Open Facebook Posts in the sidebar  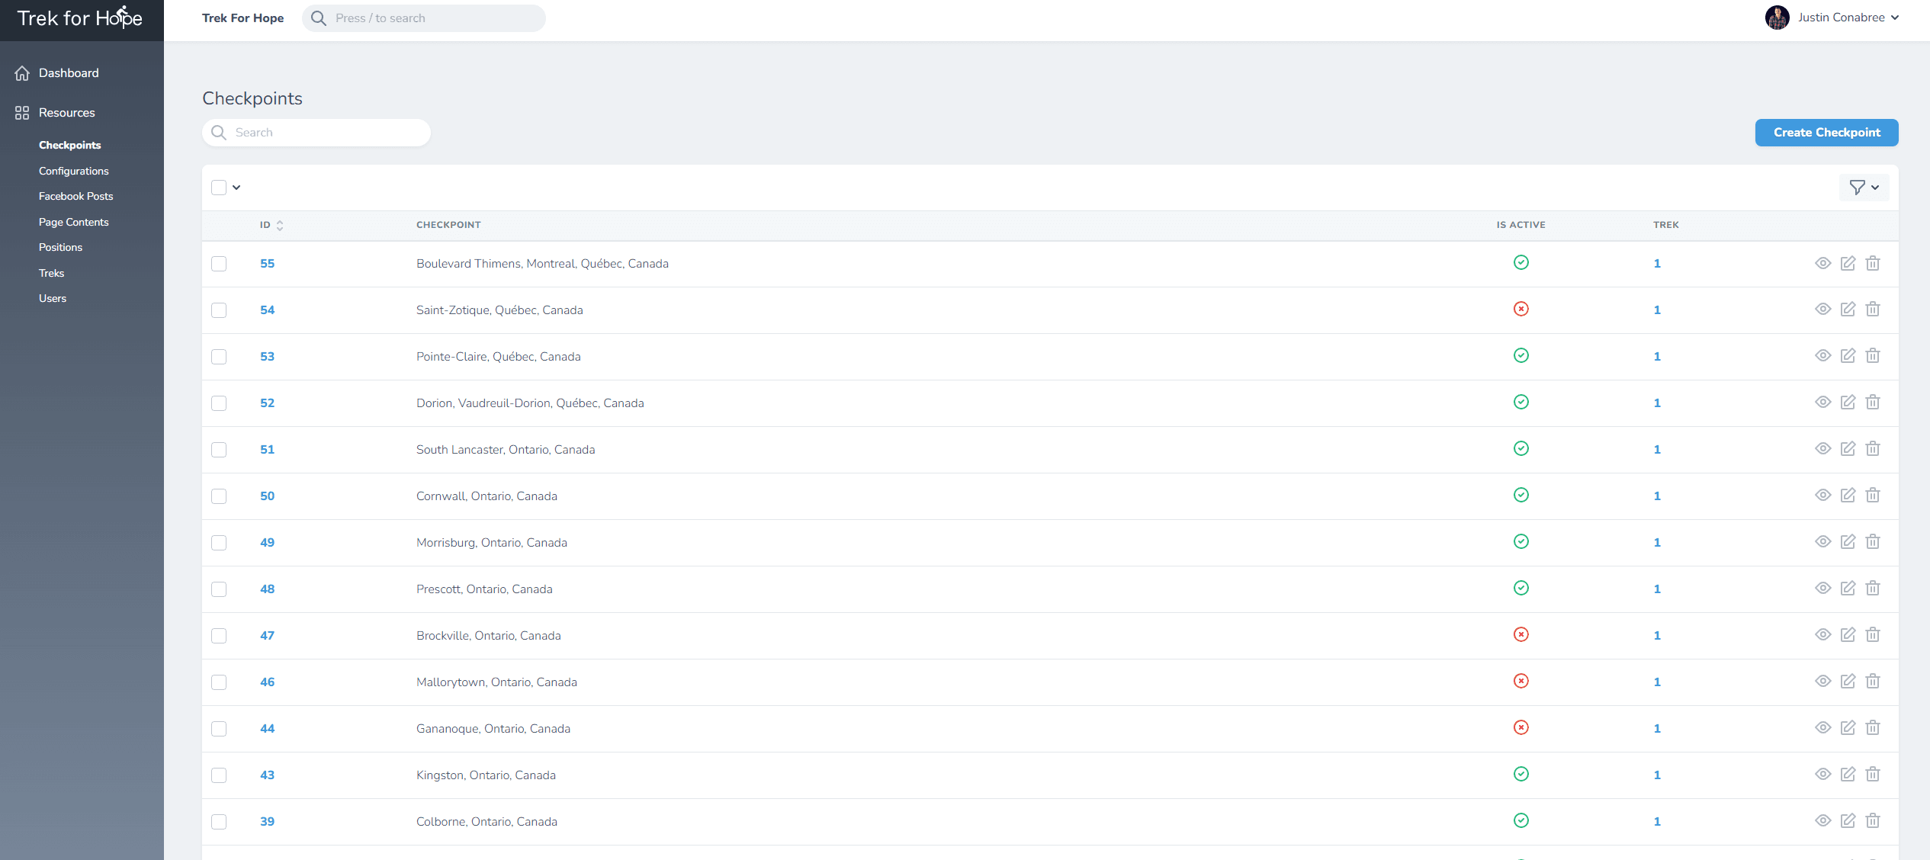75,196
